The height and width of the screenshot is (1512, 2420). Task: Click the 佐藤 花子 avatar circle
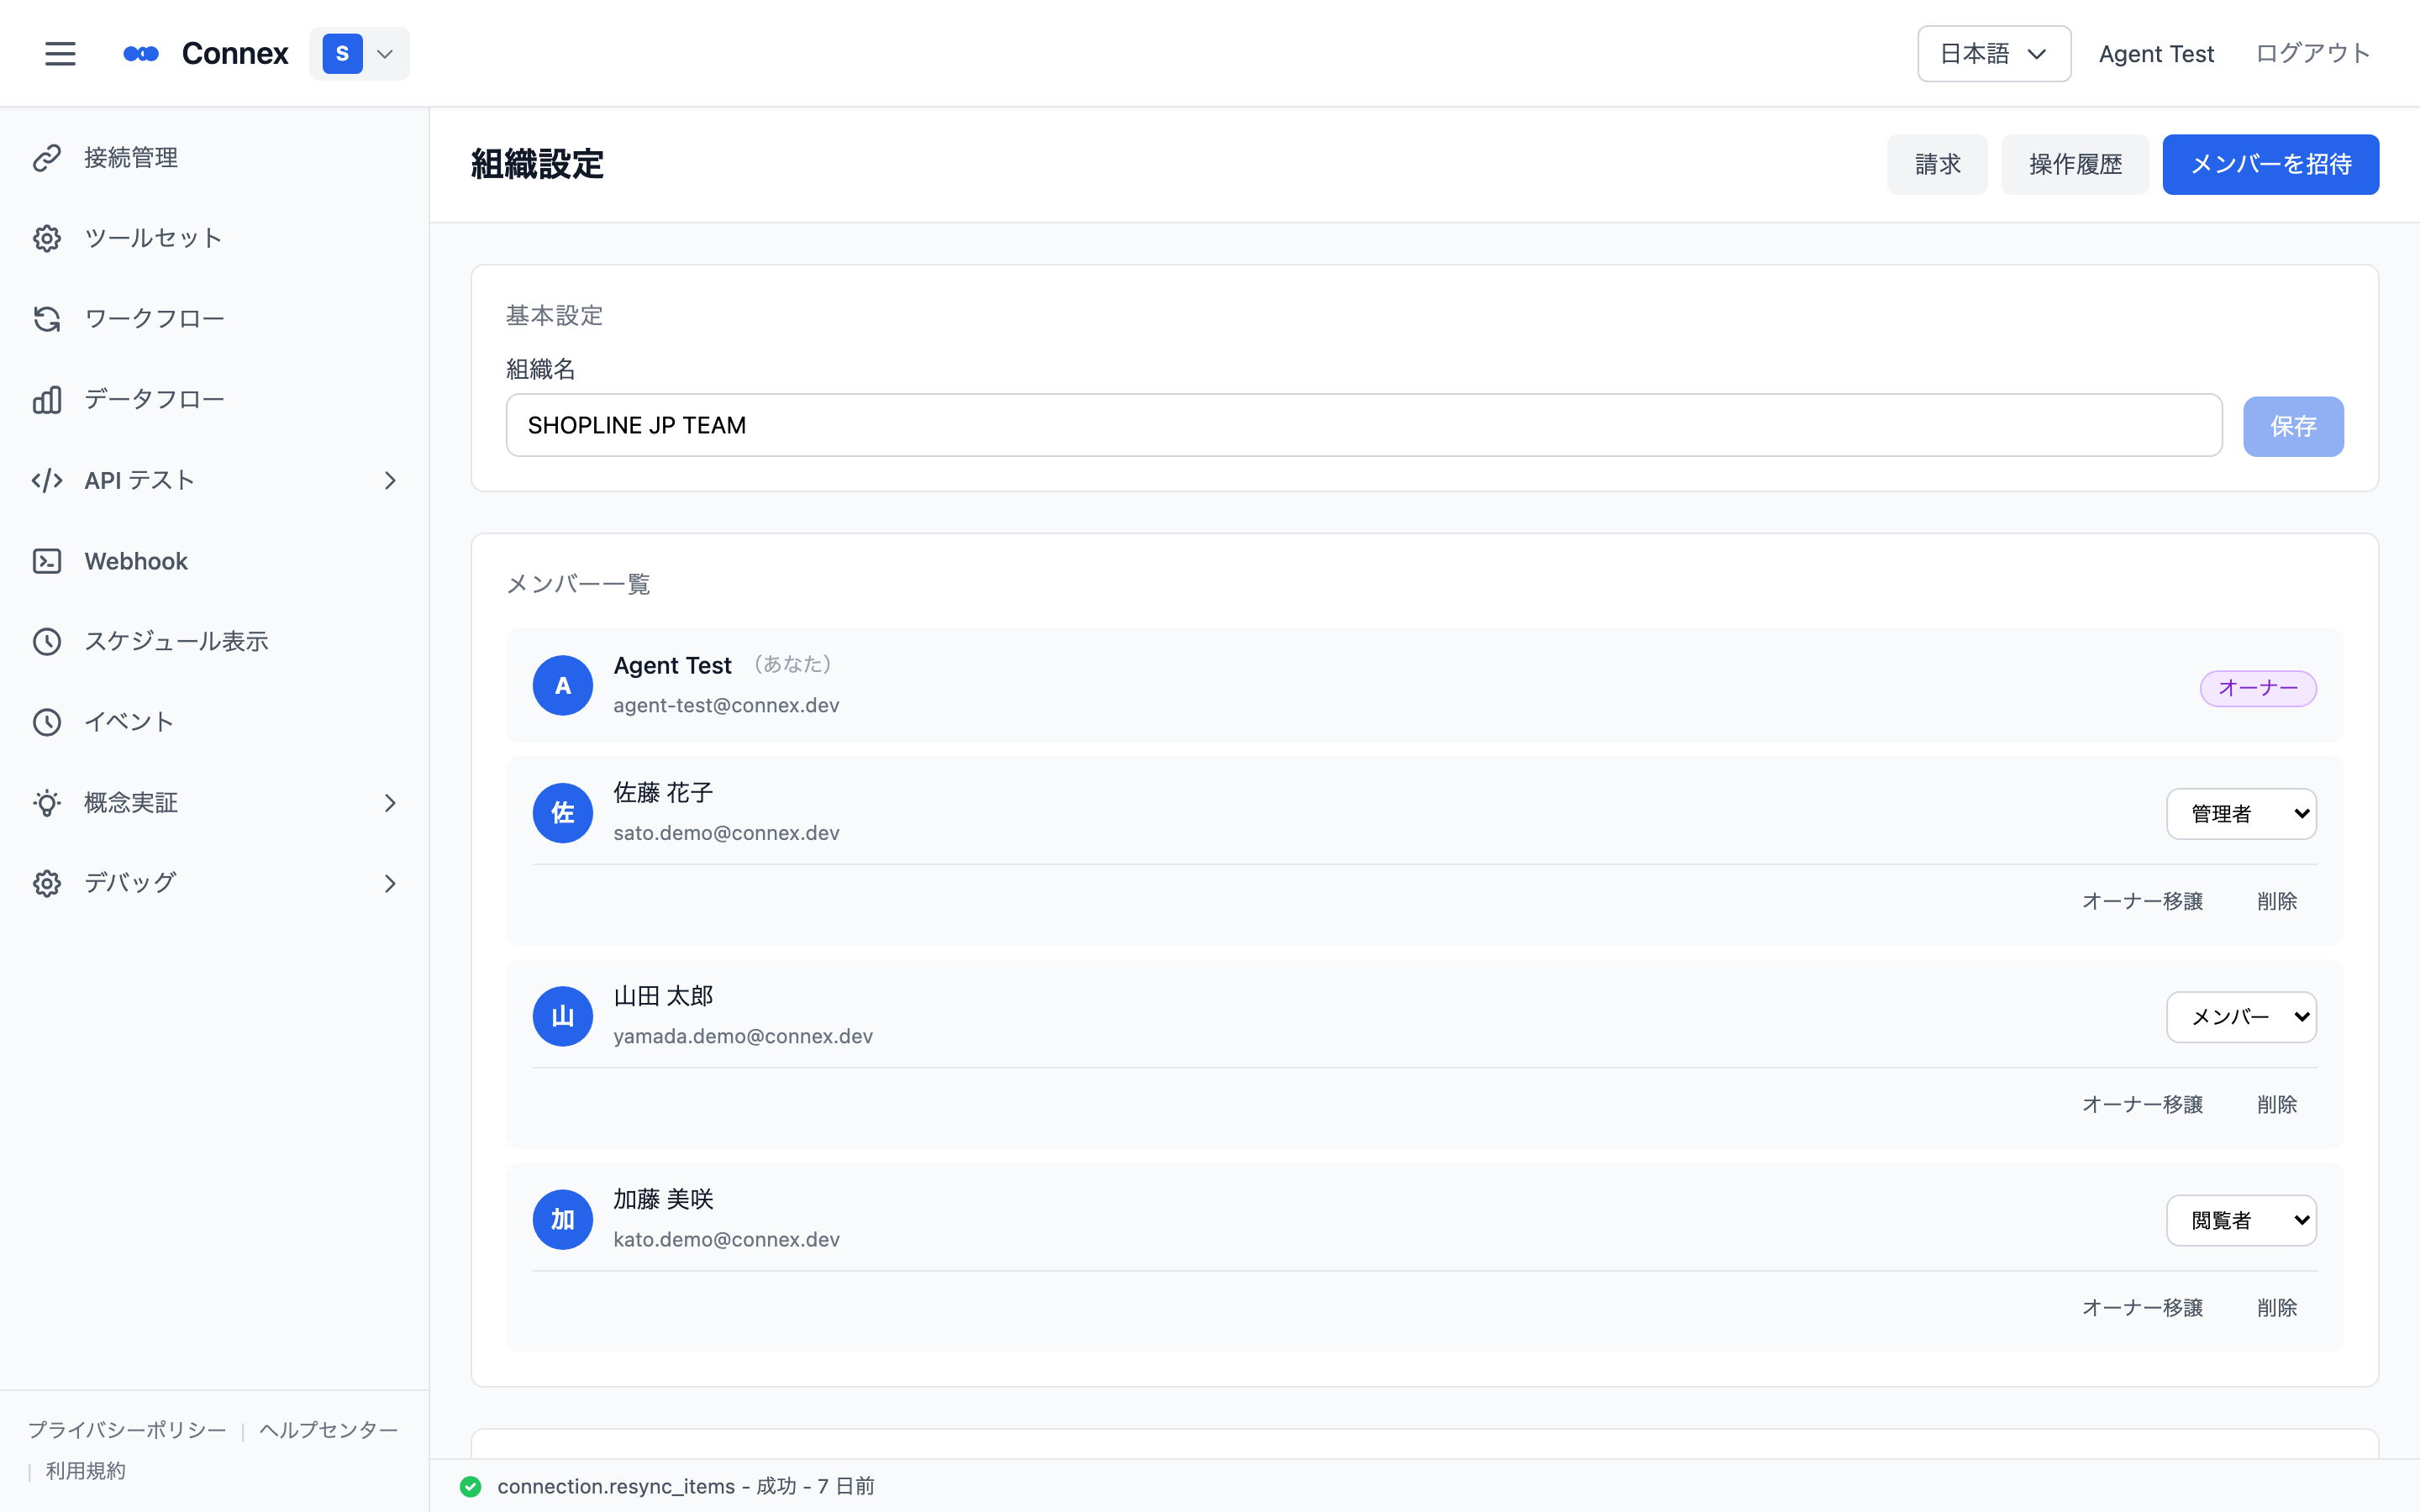click(563, 813)
